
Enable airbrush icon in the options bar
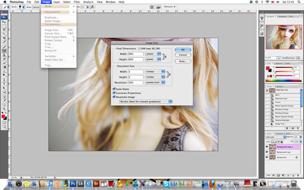coord(92,7)
